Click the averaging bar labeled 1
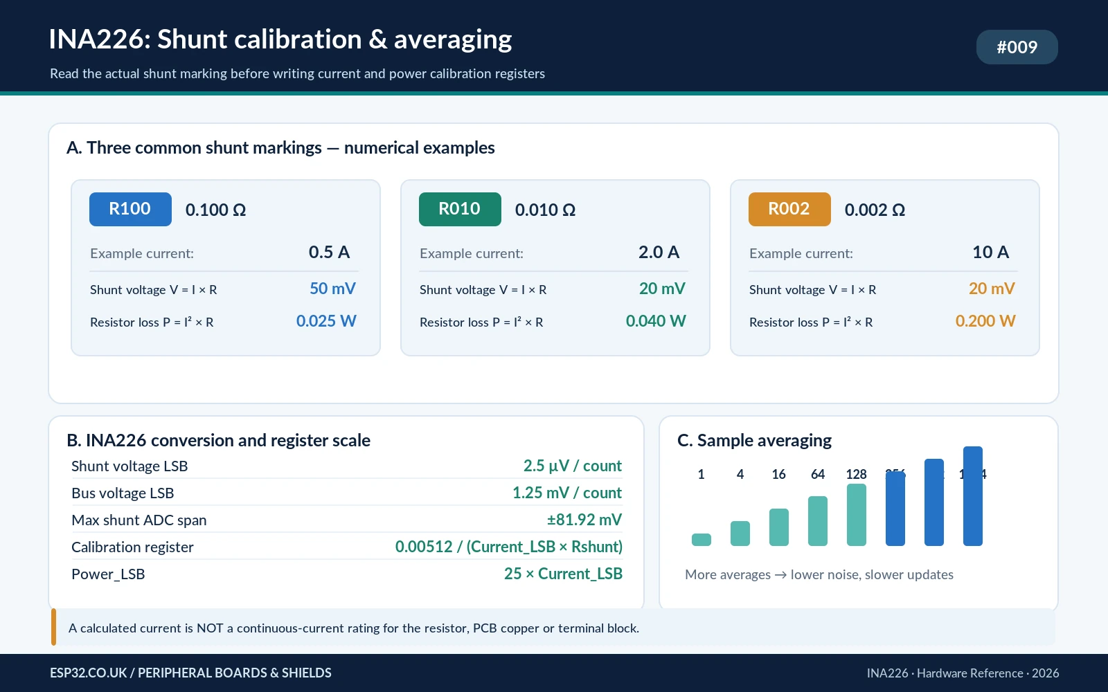This screenshot has width=1108, height=692. coord(702,540)
